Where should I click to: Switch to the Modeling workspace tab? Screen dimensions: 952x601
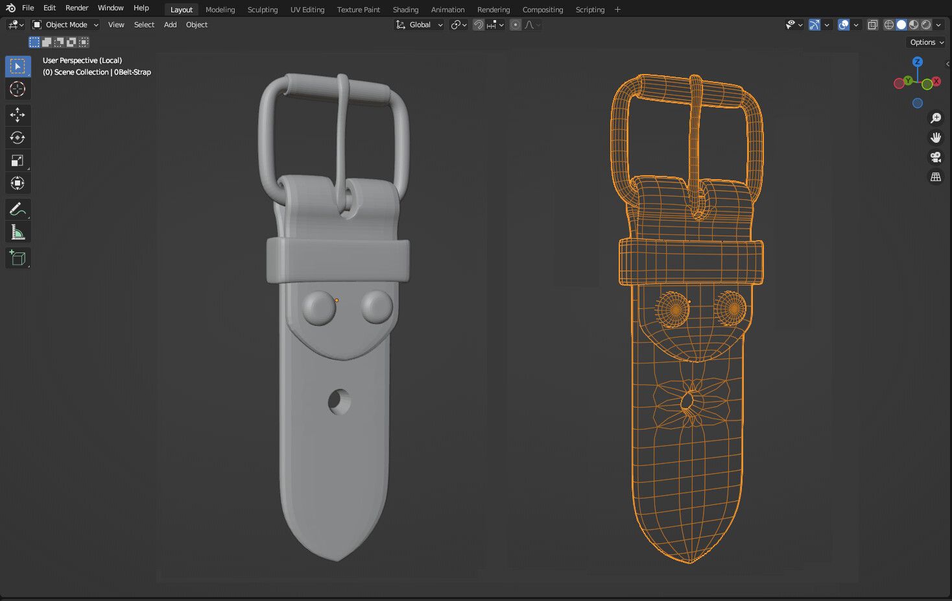click(x=220, y=10)
